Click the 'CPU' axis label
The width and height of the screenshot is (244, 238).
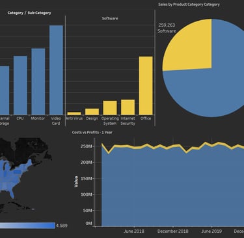(20, 118)
